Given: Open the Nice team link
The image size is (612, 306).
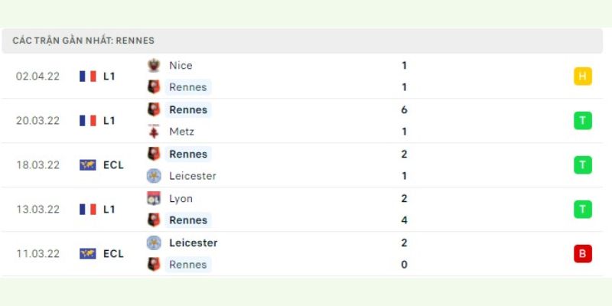Looking at the screenshot, I should pos(181,66).
